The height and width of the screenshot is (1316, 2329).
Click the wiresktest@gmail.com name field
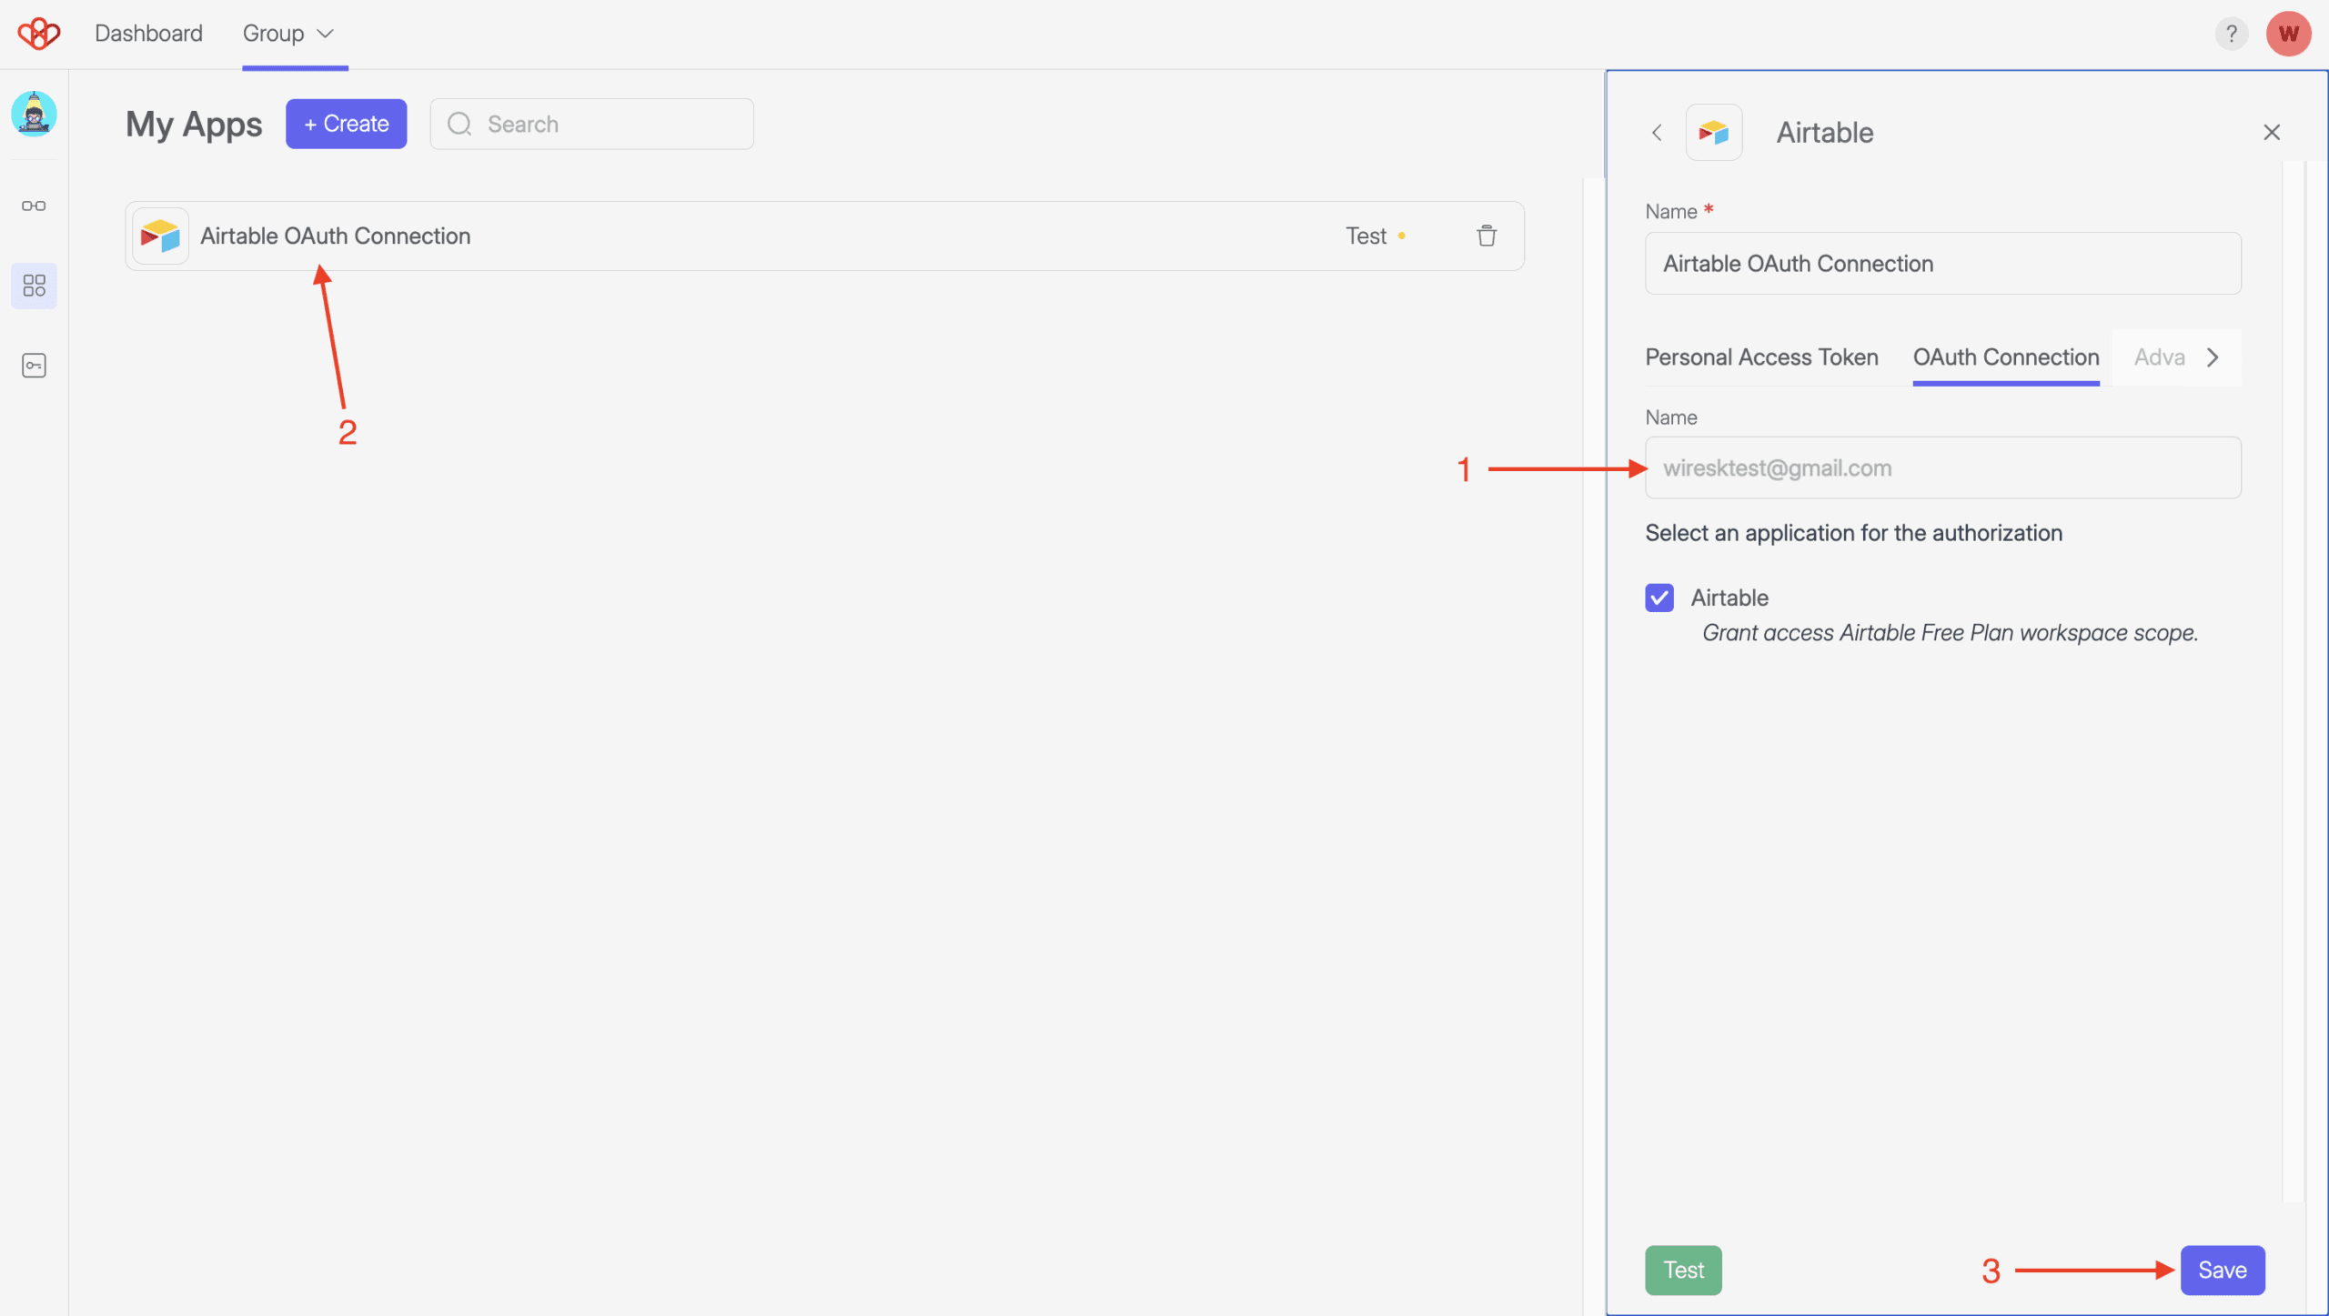(x=1942, y=467)
